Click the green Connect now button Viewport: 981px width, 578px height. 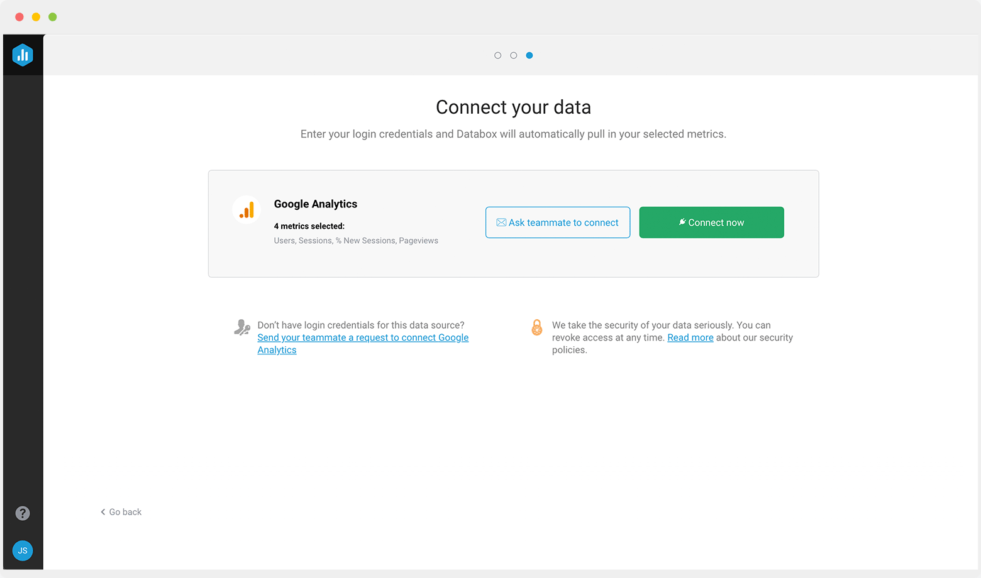coord(712,222)
